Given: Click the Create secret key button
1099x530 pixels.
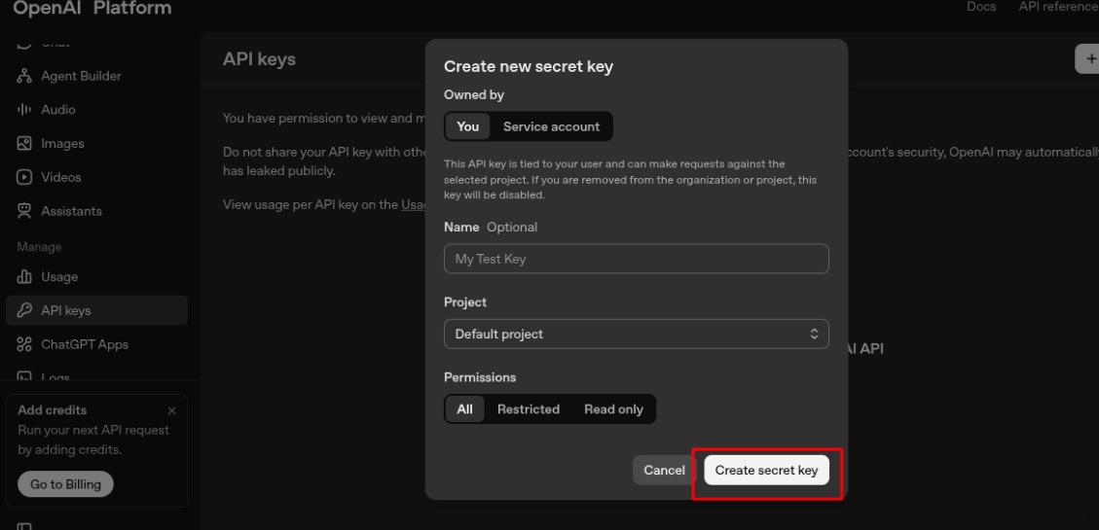Looking at the screenshot, I should coord(766,470).
